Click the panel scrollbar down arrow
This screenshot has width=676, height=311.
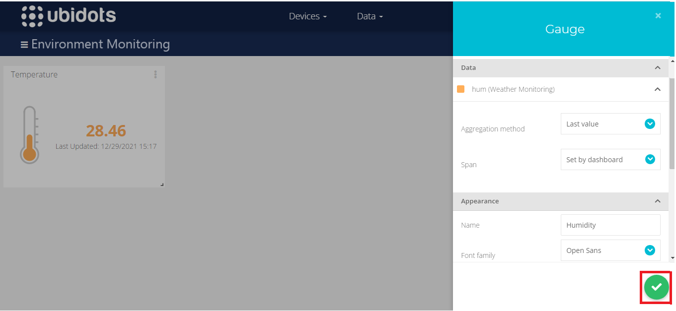click(x=672, y=258)
